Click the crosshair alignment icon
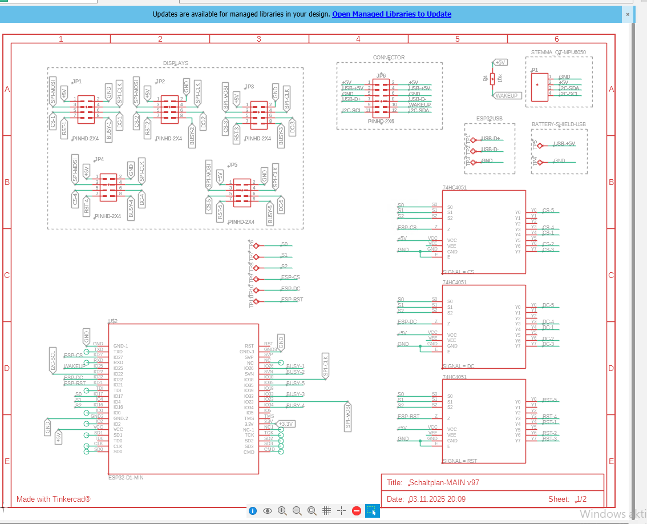647x524 pixels. pos(341,510)
